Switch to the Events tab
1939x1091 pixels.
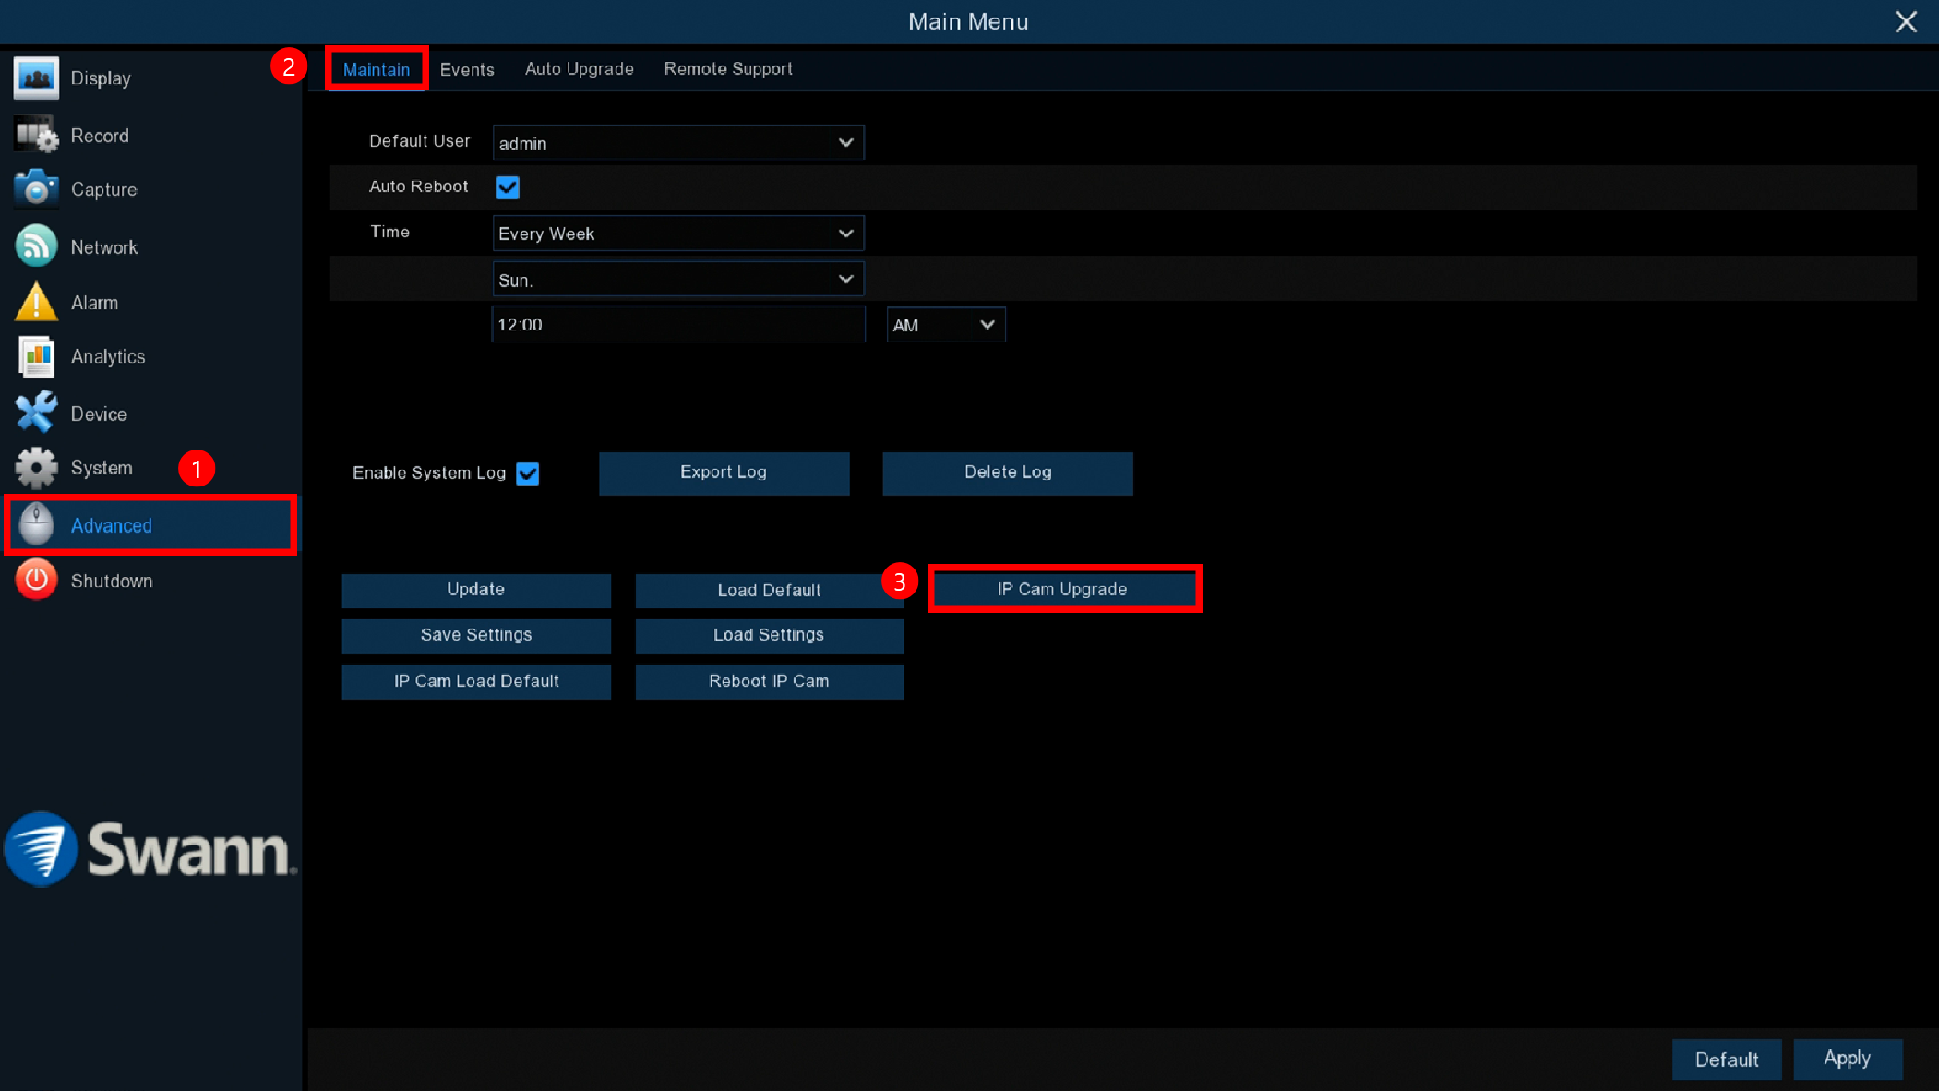(x=467, y=69)
